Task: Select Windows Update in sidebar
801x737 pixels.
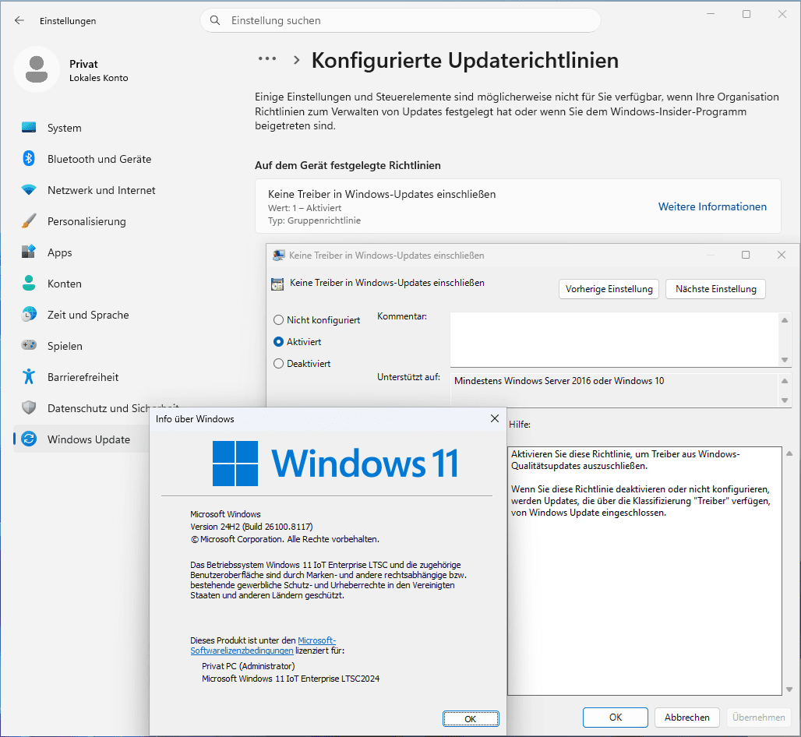Action: (82, 439)
